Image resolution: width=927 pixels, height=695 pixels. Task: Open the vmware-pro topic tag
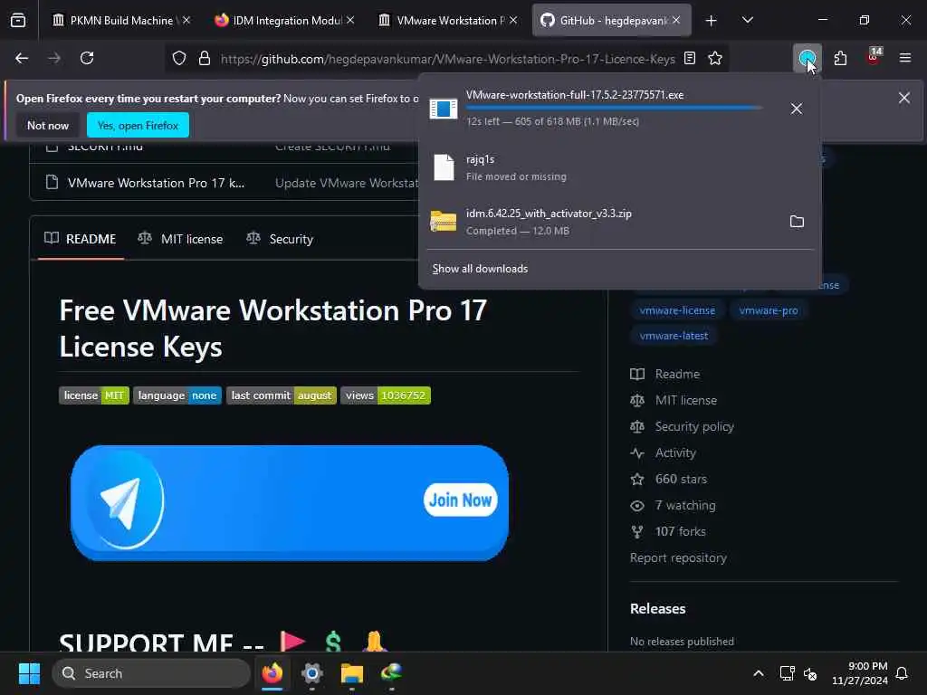click(768, 310)
